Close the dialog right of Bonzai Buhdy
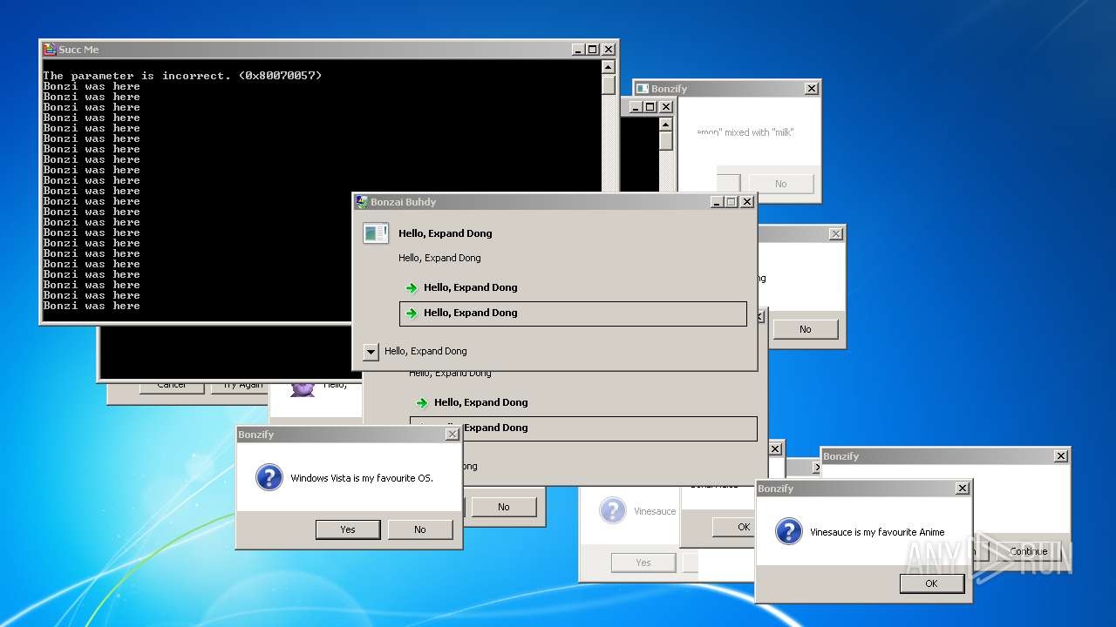 (836, 233)
